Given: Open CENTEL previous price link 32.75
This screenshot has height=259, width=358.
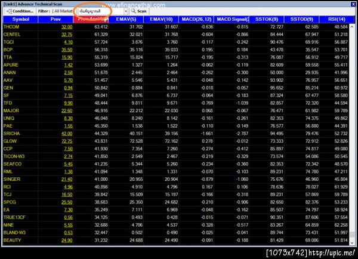Looking at the screenshot, I should point(67,35).
